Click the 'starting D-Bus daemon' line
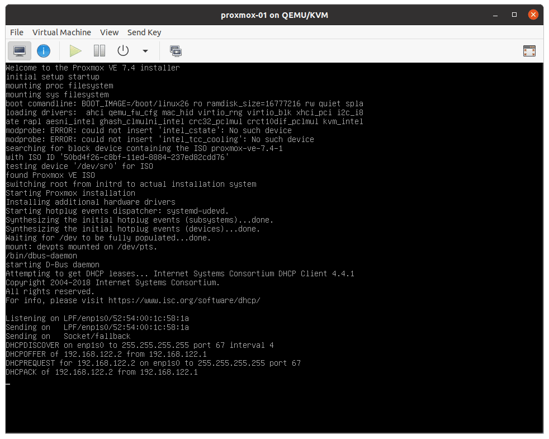This screenshot has width=549, height=439. click(x=53, y=265)
